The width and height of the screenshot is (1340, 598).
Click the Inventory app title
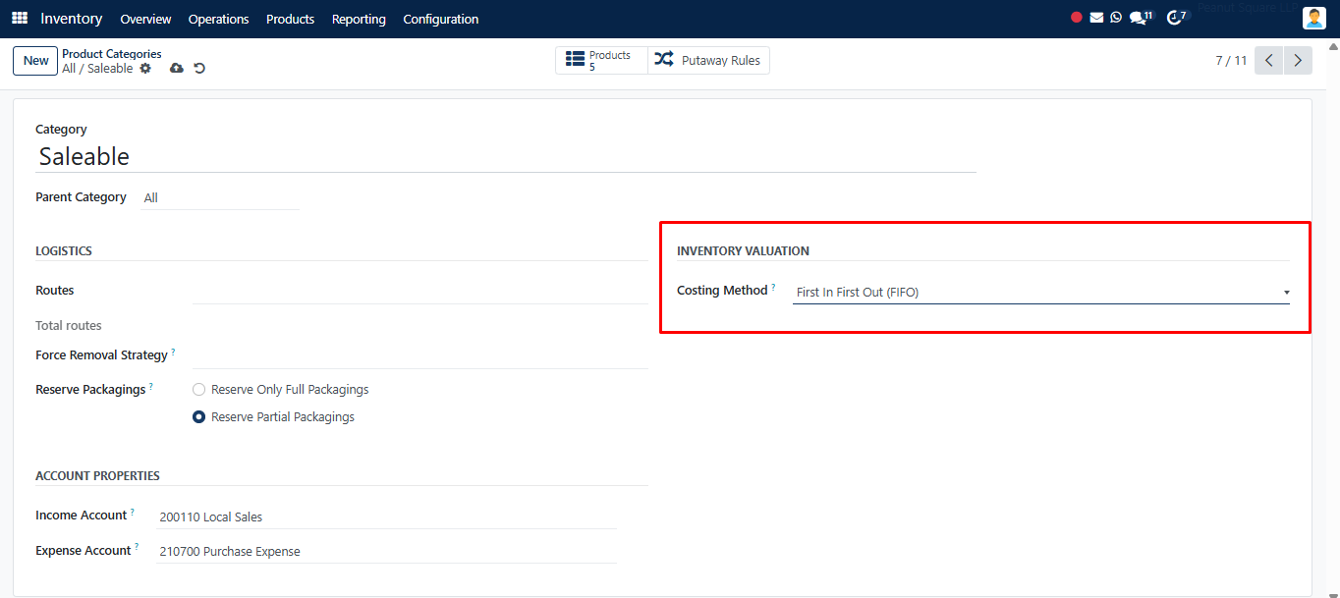pyautogui.click(x=72, y=19)
